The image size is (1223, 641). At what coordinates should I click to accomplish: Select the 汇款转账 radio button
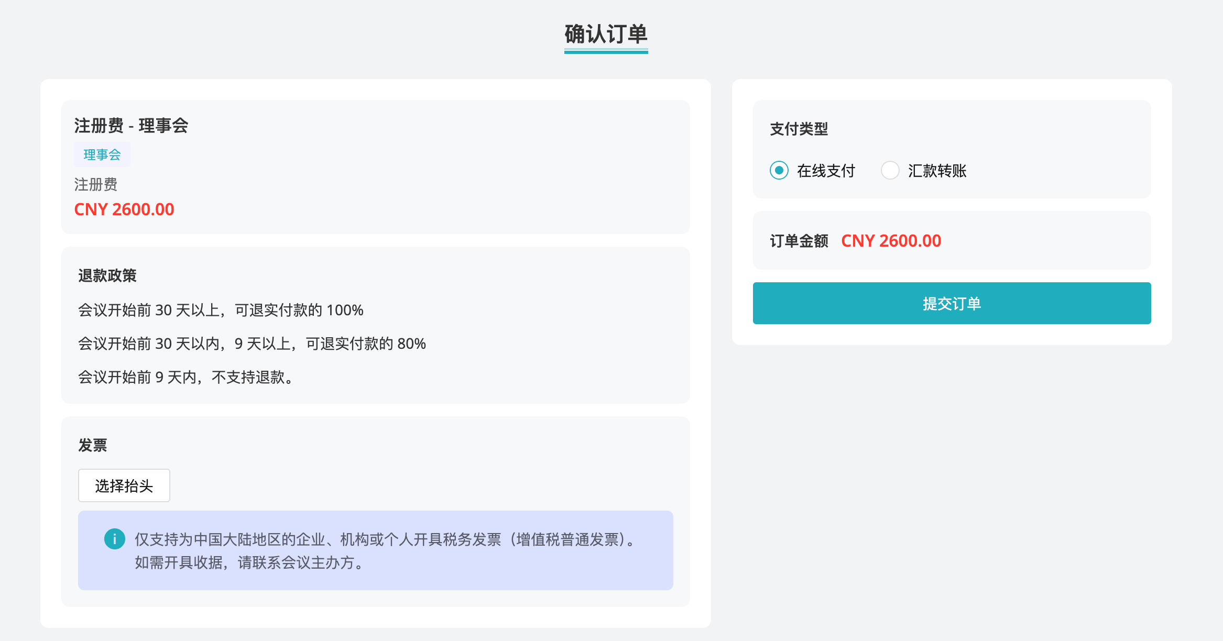(x=890, y=170)
